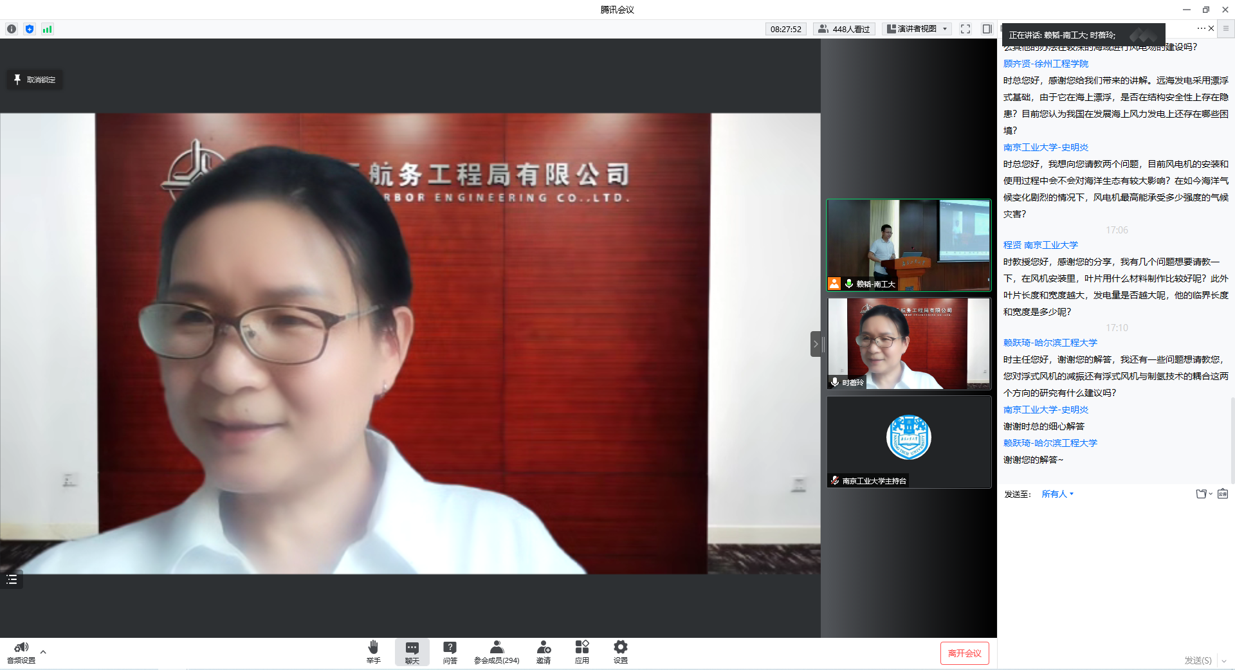Expand audio options arrow beside 音频设置
This screenshot has height=670, width=1235.
[43, 652]
